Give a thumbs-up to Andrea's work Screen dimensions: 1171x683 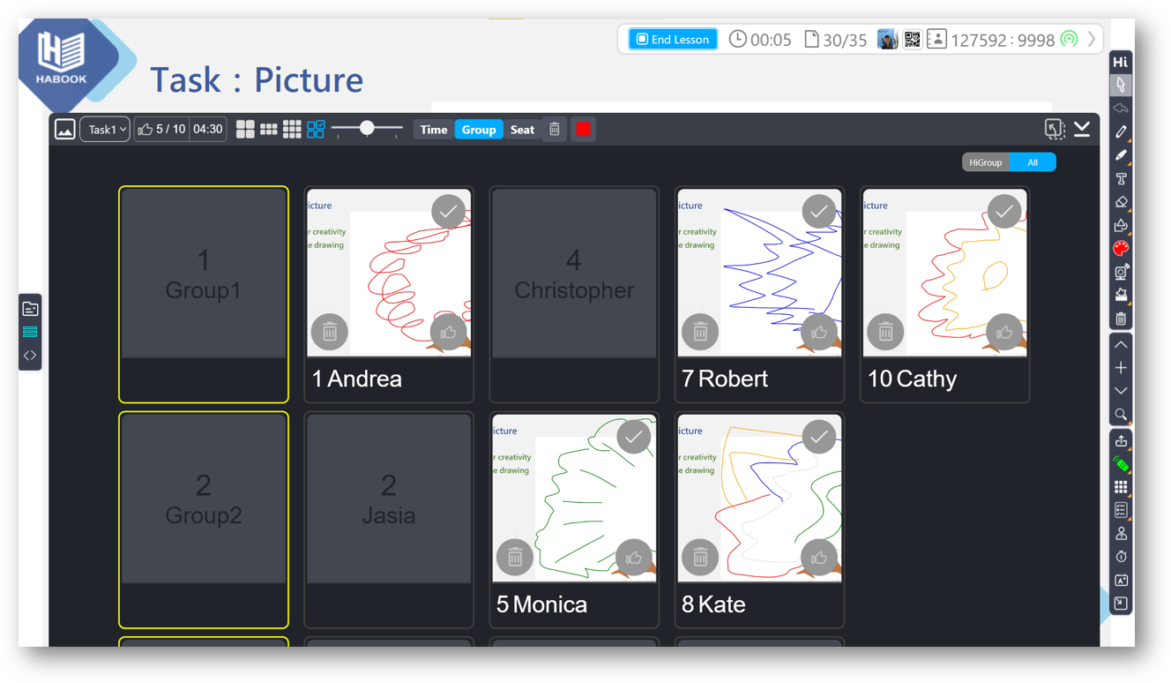point(449,332)
